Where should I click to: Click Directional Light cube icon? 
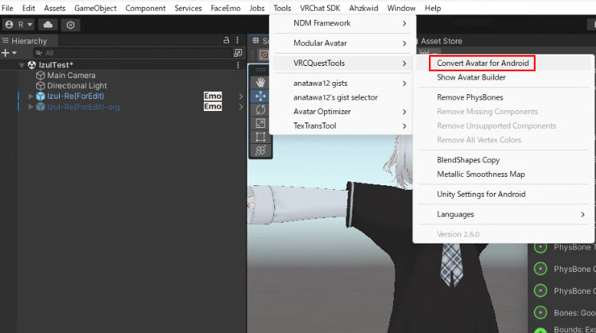(x=41, y=87)
